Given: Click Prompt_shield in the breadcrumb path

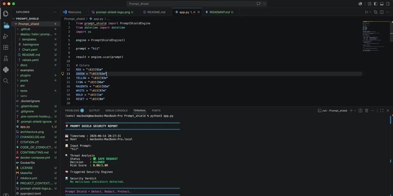Looking at the screenshot, I should coord(74,19).
